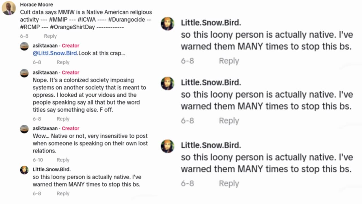Select the third enlarged Little.Snow.Bird avatar
This screenshot has height=204, width=362.
tap(167, 146)
